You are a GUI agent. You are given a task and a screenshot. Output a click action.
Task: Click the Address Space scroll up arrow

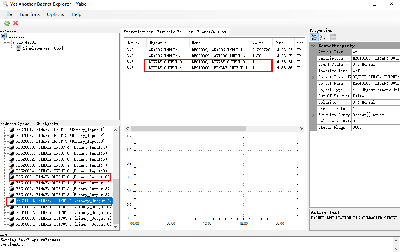[116, 130]
